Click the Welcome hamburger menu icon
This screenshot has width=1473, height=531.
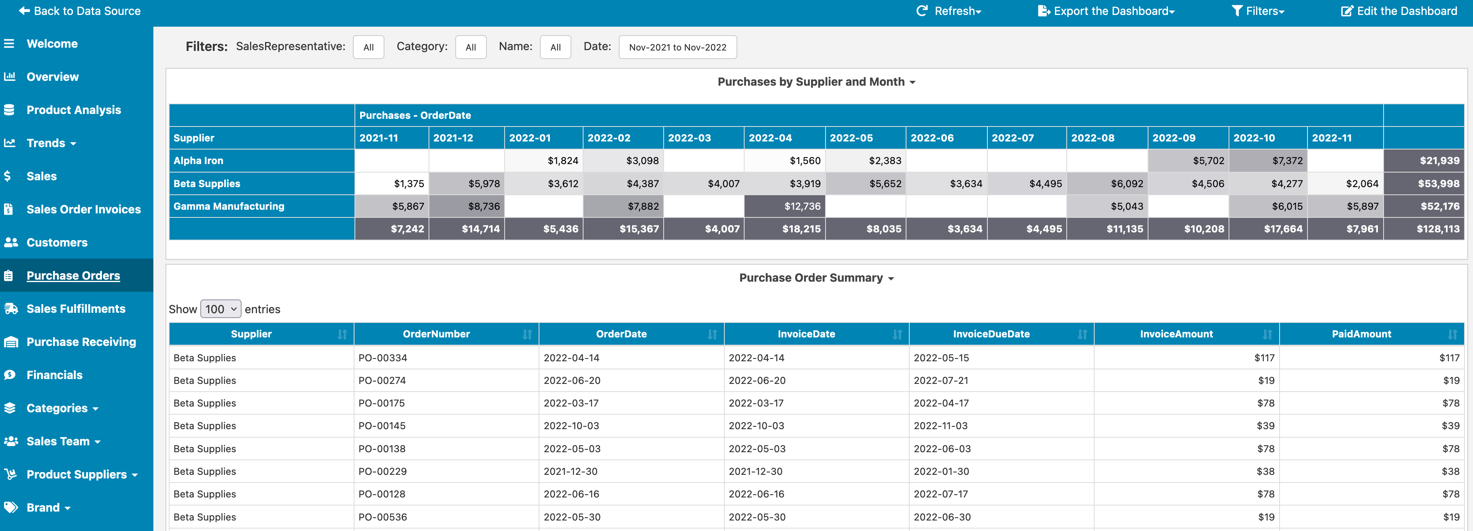[x=9, y=43]
